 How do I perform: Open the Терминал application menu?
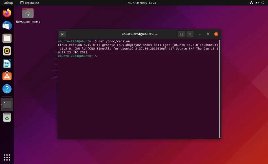(x=29, y=3)
